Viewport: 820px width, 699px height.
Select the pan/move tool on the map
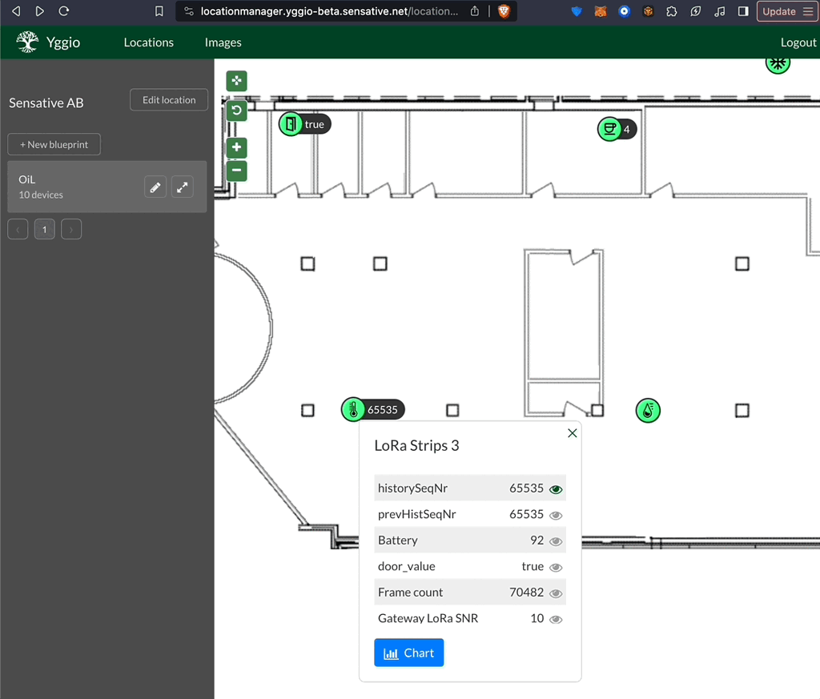coord(235,80)
